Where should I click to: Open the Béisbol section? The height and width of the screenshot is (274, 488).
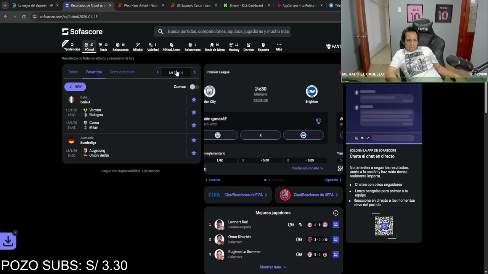point(138,46)
